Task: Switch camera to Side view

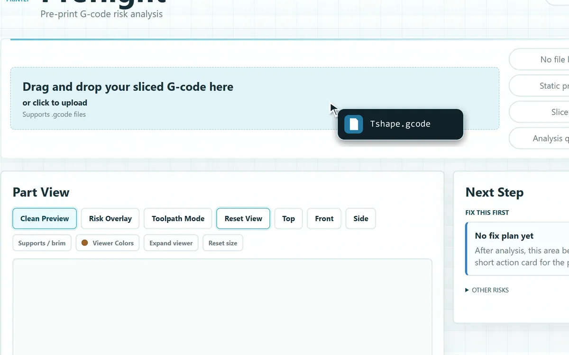Action: click(x=361, y=219)
